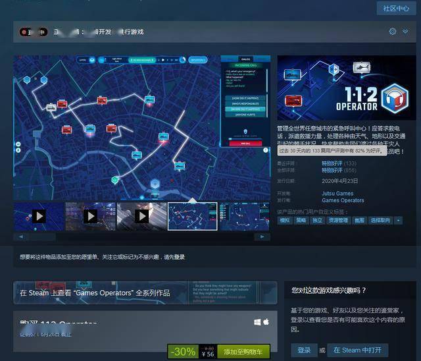Select the 模拟 tag

click(284, 221)
